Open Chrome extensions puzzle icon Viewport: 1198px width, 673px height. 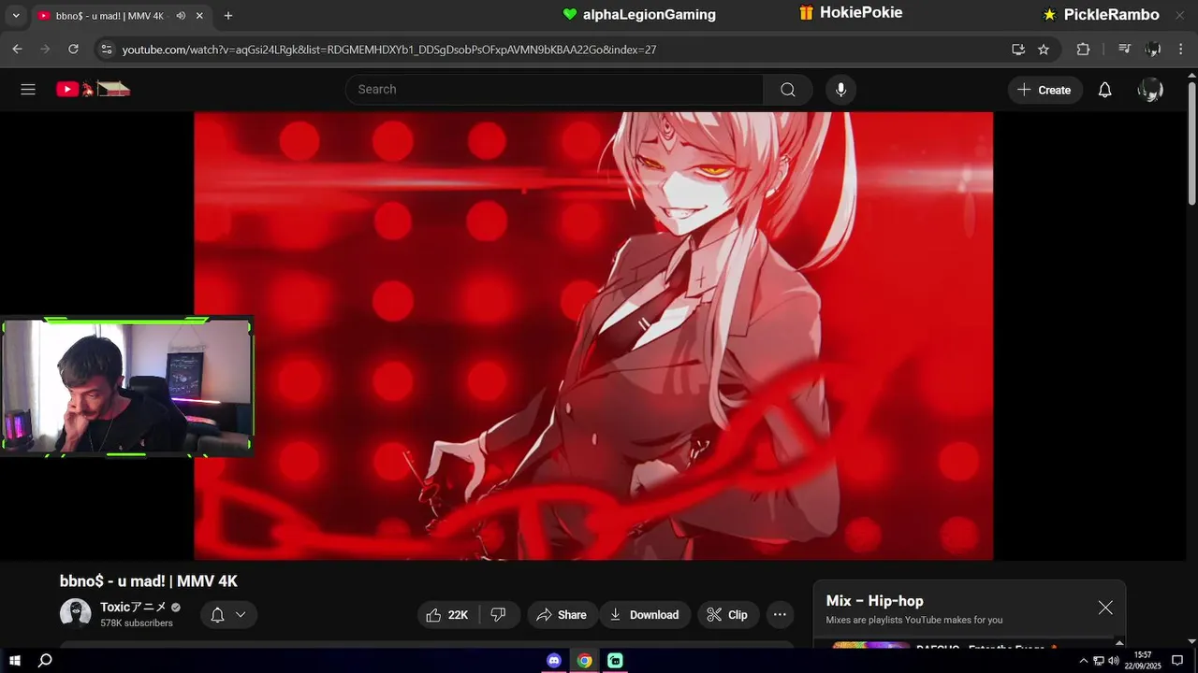(1083, 50)
